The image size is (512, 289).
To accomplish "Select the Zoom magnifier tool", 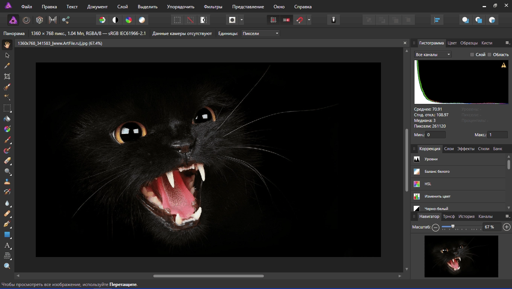I will (x=7, y=266).
